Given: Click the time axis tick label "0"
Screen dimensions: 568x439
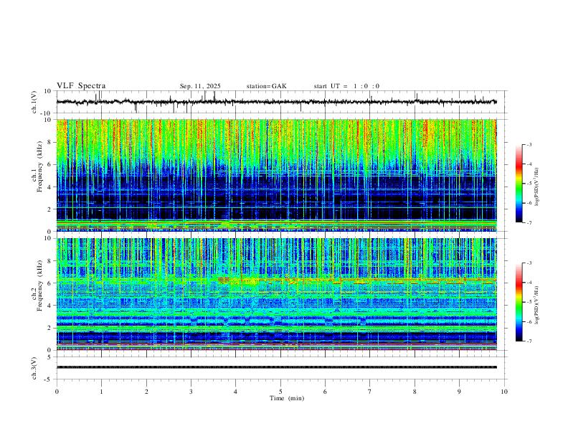Looking at the screenshot, I should (57, 392).
